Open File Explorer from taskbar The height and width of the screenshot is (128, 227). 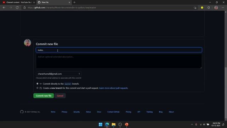[x=113, y=124]
